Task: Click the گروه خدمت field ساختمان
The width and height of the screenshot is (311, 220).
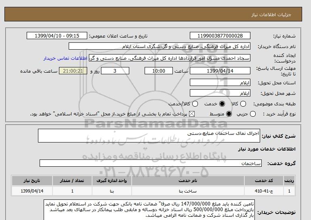Action: 151,163
